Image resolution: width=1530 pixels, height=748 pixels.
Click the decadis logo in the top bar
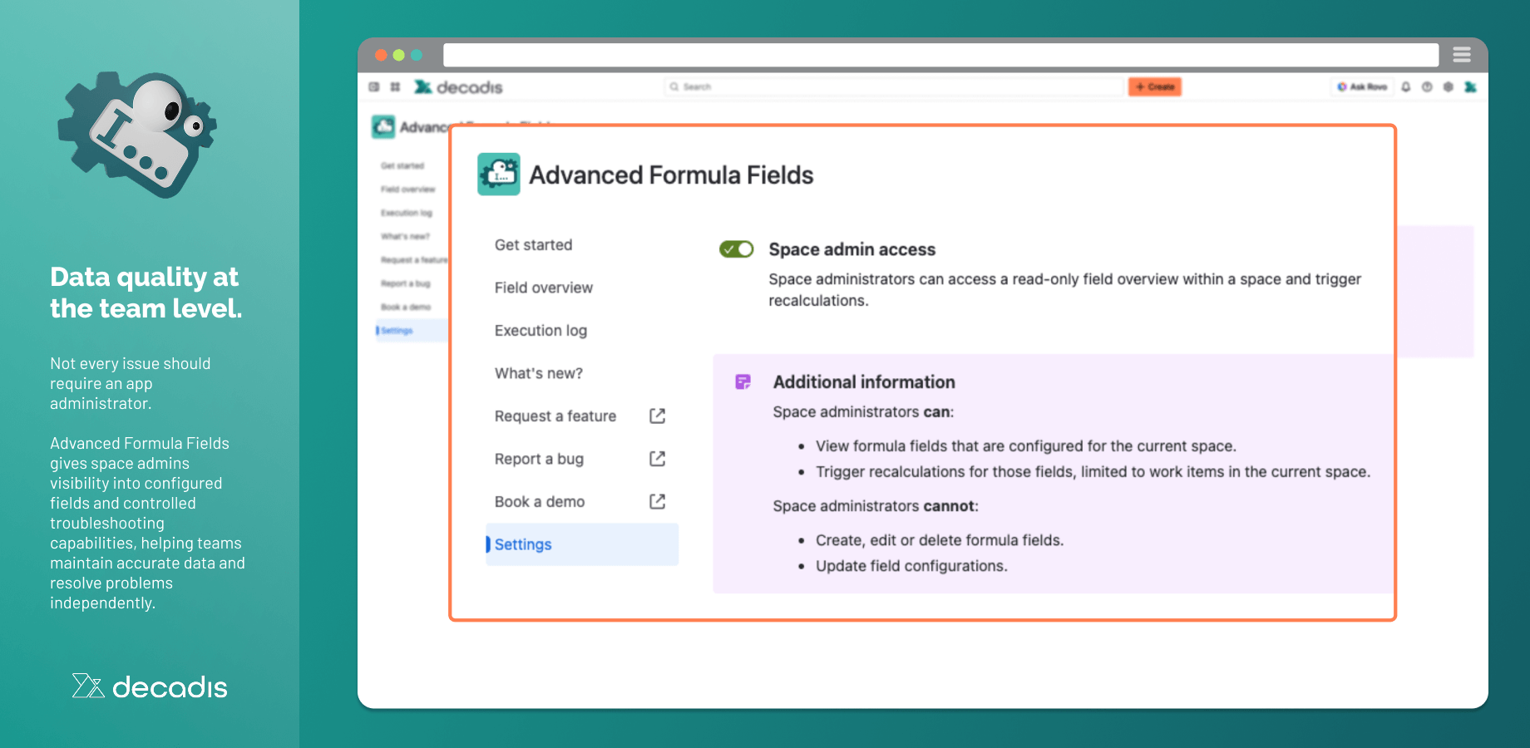(x=458, y=86)
